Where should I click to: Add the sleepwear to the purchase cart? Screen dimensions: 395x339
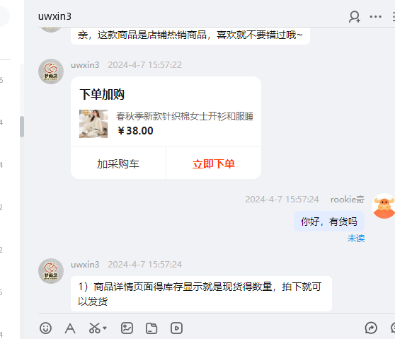pos(118,163)
